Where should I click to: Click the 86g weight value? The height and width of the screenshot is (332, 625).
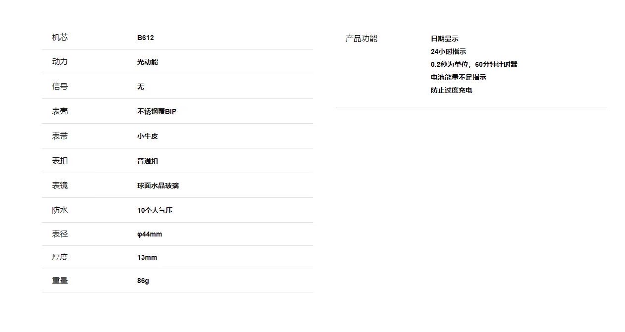[143, 281]
